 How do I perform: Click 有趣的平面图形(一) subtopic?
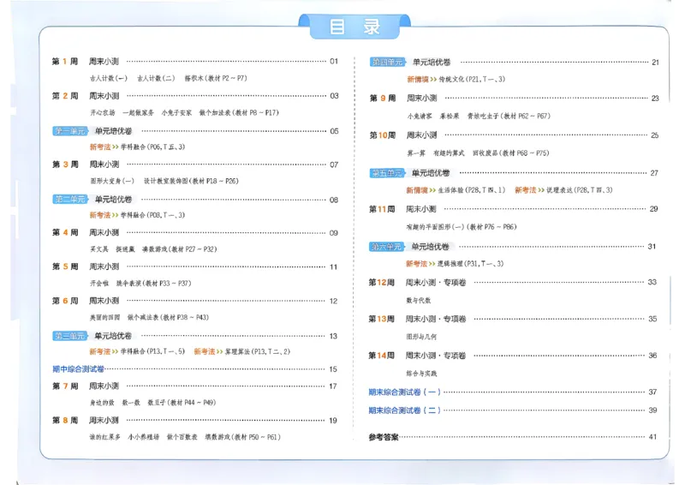click(435, 227)
